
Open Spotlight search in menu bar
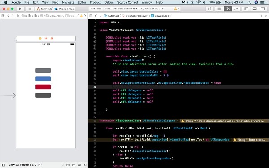(249, 2)
